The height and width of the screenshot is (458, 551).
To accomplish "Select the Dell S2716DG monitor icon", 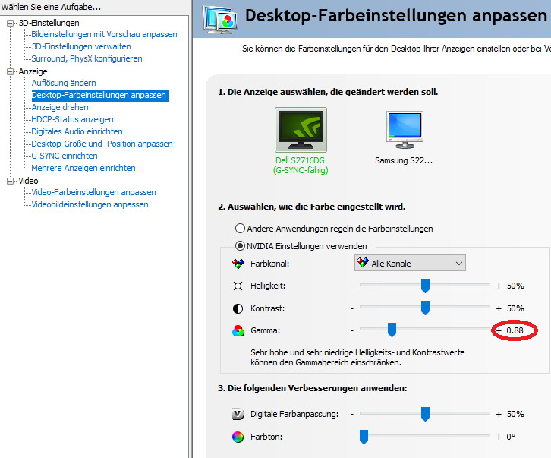I will [x=301, y=130].
